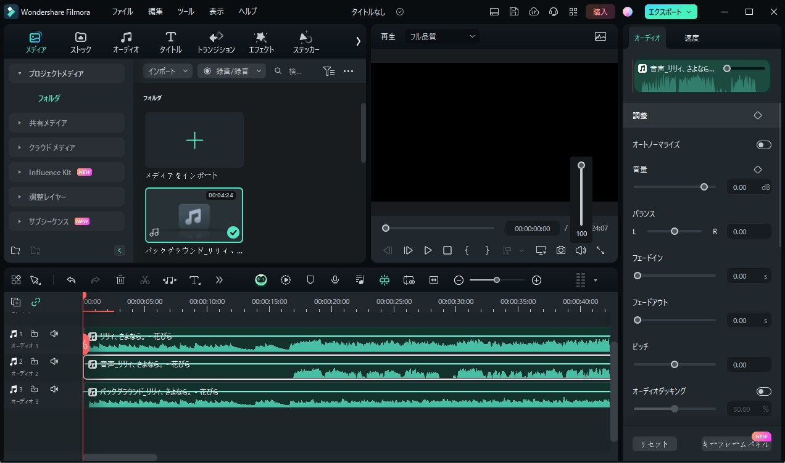Toggle the 調整 keyframe diamond
Viewport: 785px width, 463px height.
(758, 115)
